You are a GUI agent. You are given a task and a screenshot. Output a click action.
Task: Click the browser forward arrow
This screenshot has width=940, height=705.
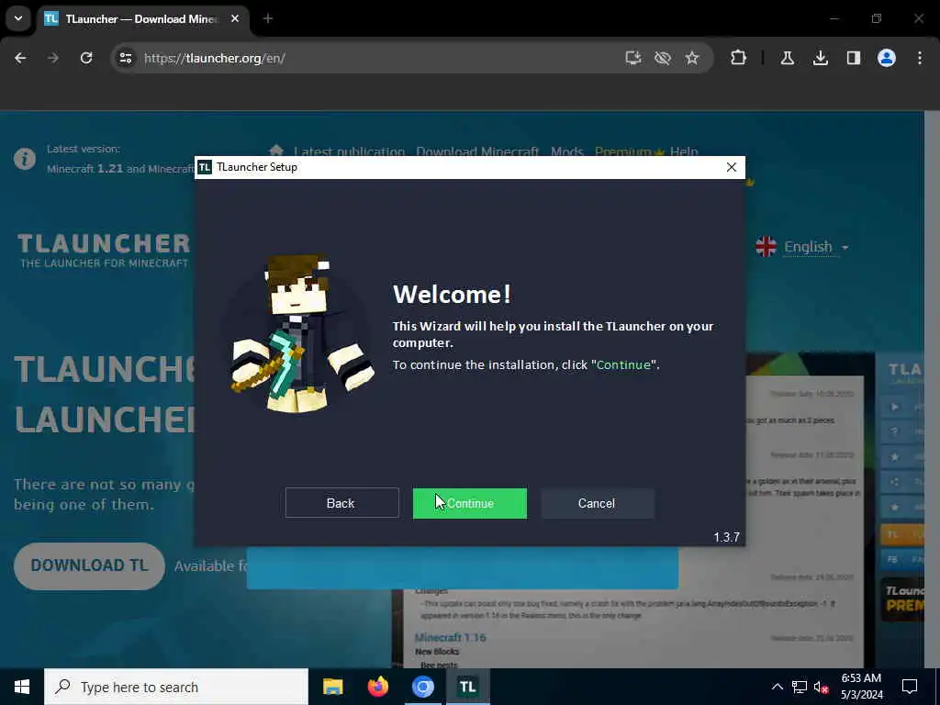coord(53,58)
